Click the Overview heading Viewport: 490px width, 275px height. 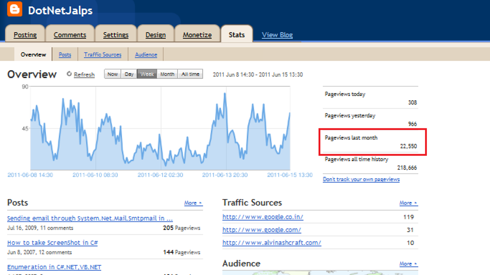[32, 74]
